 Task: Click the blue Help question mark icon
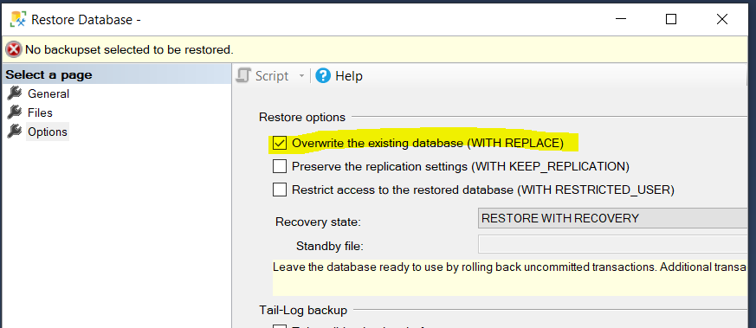323,75
